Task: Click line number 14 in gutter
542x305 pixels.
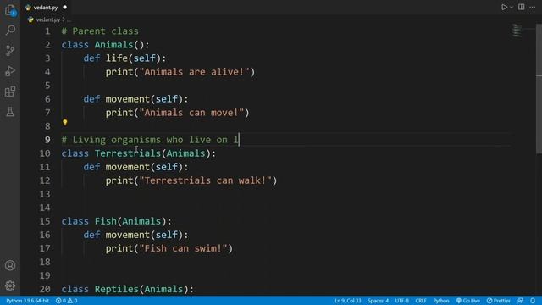Action: click(45, 208)
